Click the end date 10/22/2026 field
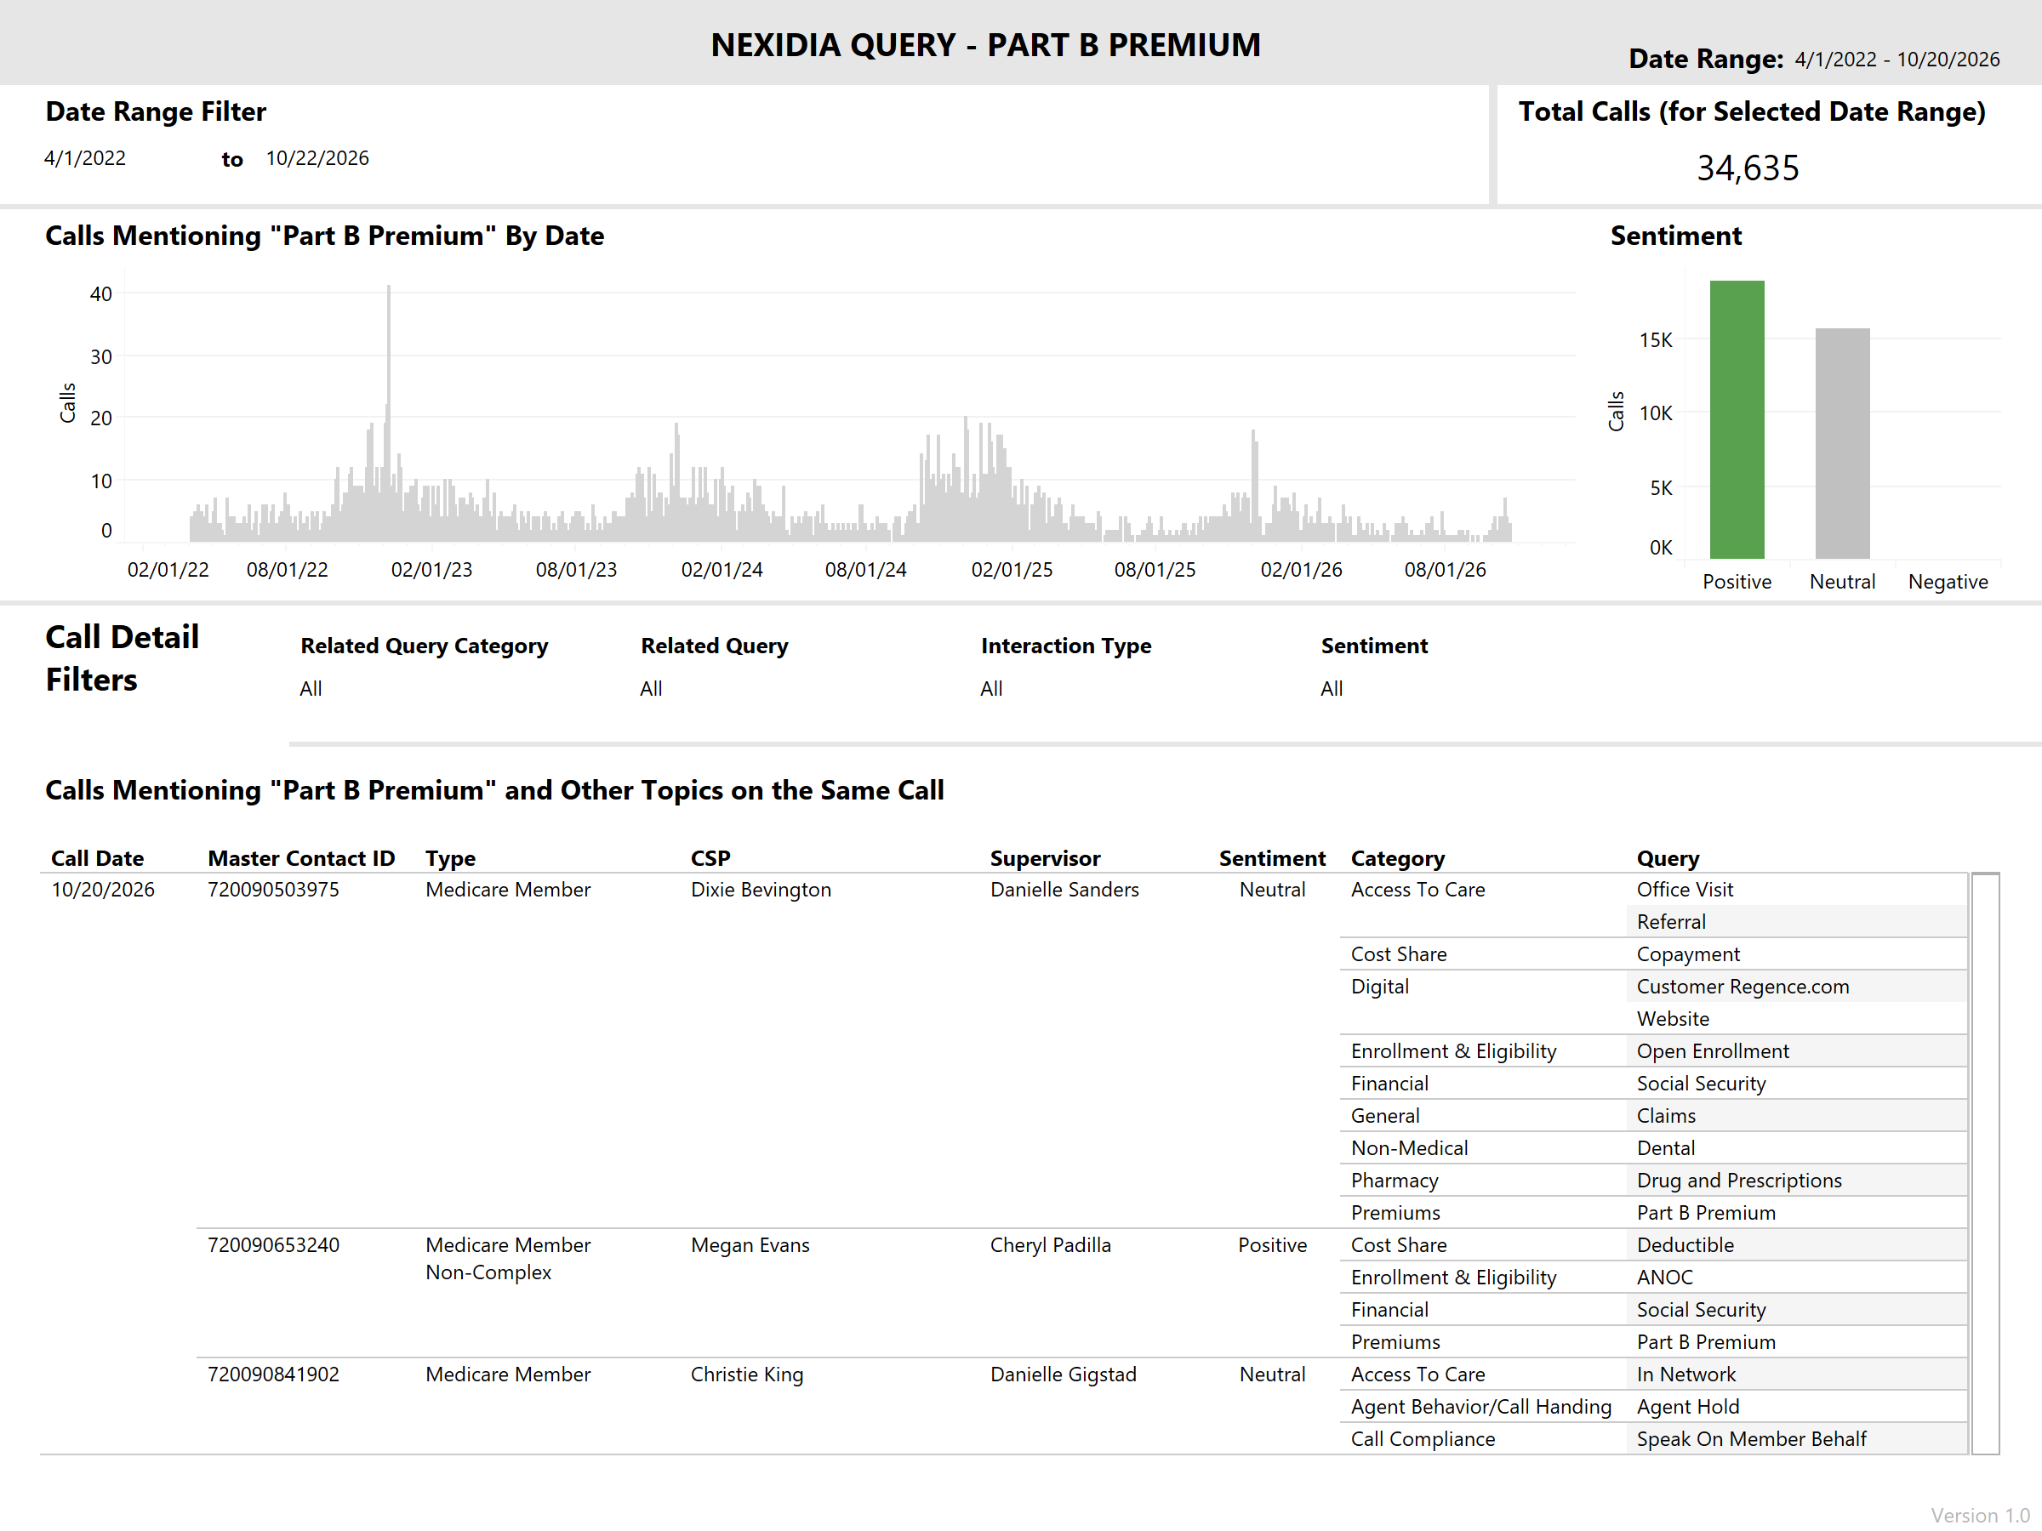 [317, 158]
